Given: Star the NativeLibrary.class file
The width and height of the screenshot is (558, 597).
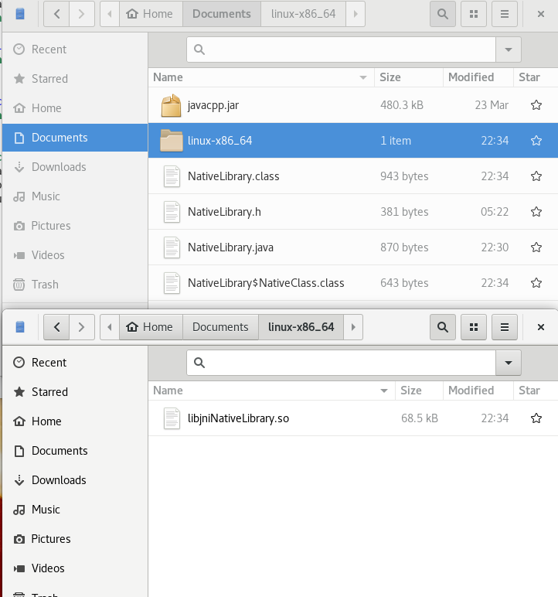Looking at the screenshot, I should tap(536, 176).
